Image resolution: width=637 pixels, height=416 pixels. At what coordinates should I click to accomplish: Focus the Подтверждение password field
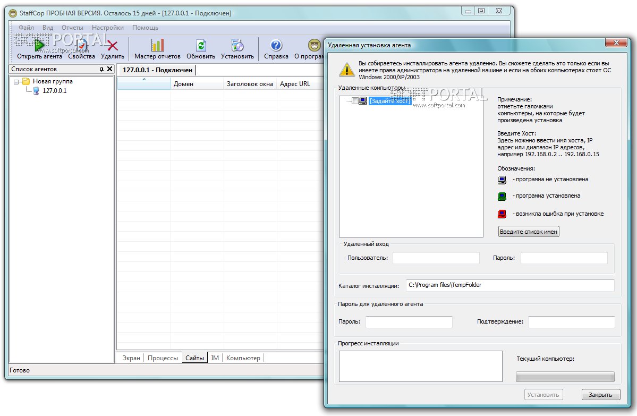click(571, 322)
